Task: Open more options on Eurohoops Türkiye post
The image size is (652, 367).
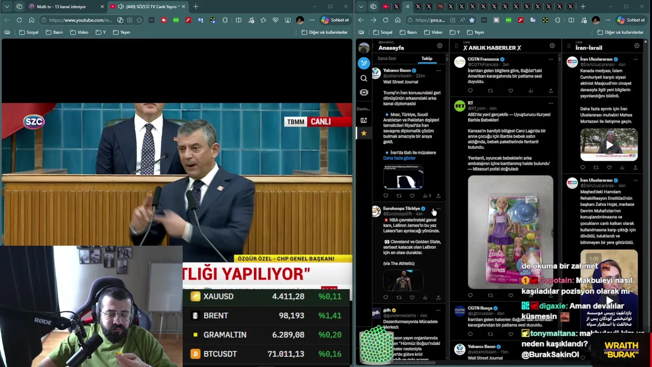Action: point(438,208)
